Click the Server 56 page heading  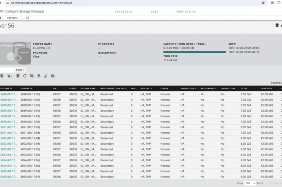pos(7,26)
